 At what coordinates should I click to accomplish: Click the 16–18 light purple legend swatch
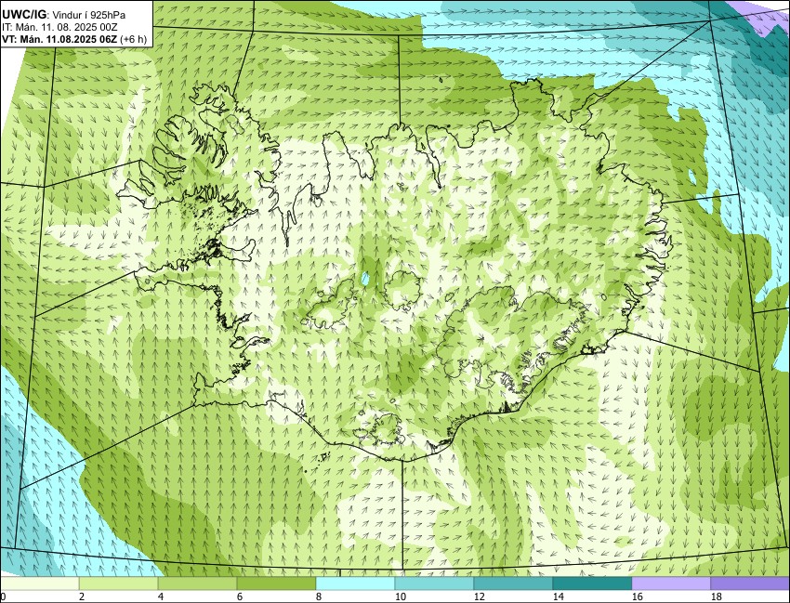click(671, 583)
